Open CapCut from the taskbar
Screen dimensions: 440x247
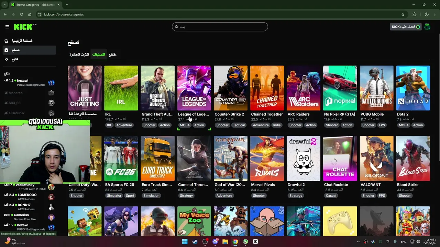pos(255,242)
